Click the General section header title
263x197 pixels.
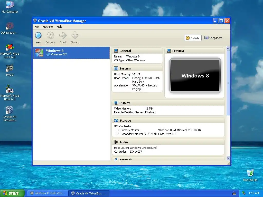[x=125, y=51]
